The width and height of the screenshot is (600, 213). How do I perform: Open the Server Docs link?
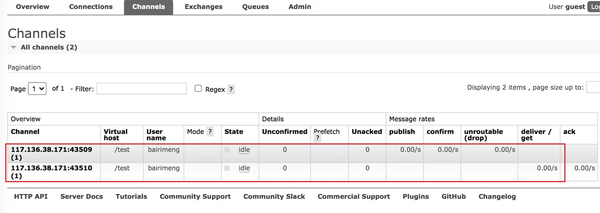coord(81,196)
